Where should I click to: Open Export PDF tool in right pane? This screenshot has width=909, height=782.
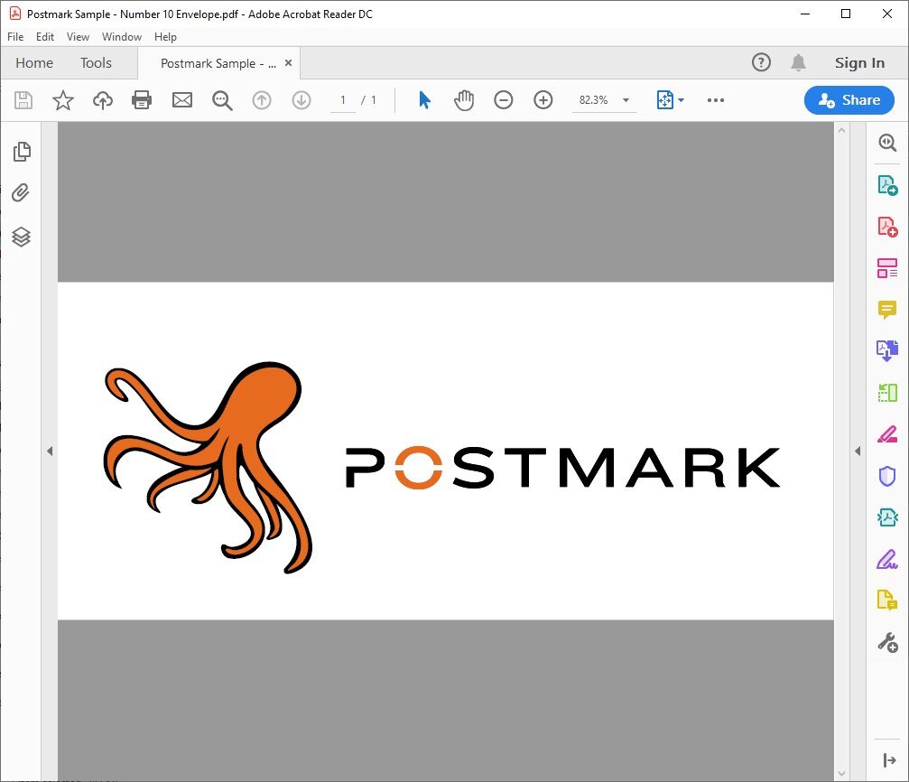tap(887, 185)
